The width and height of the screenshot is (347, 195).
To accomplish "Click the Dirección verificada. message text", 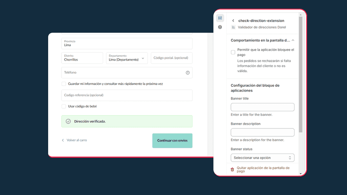I will 90,121.
